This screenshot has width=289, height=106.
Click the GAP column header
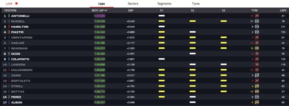(130, 10)
